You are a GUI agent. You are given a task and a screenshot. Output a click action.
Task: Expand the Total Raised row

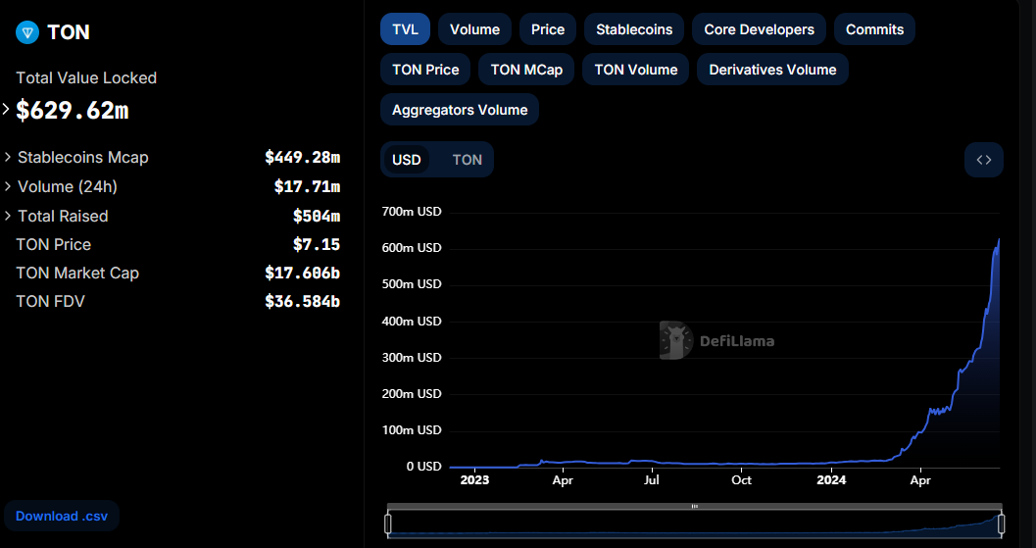(x=8, y=216)
